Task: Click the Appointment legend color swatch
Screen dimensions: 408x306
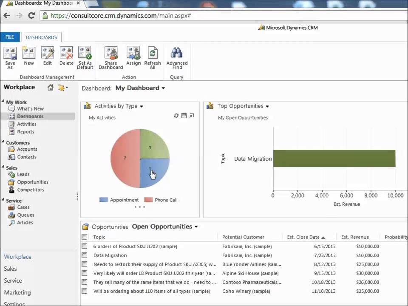Action: tap(104, 200)
